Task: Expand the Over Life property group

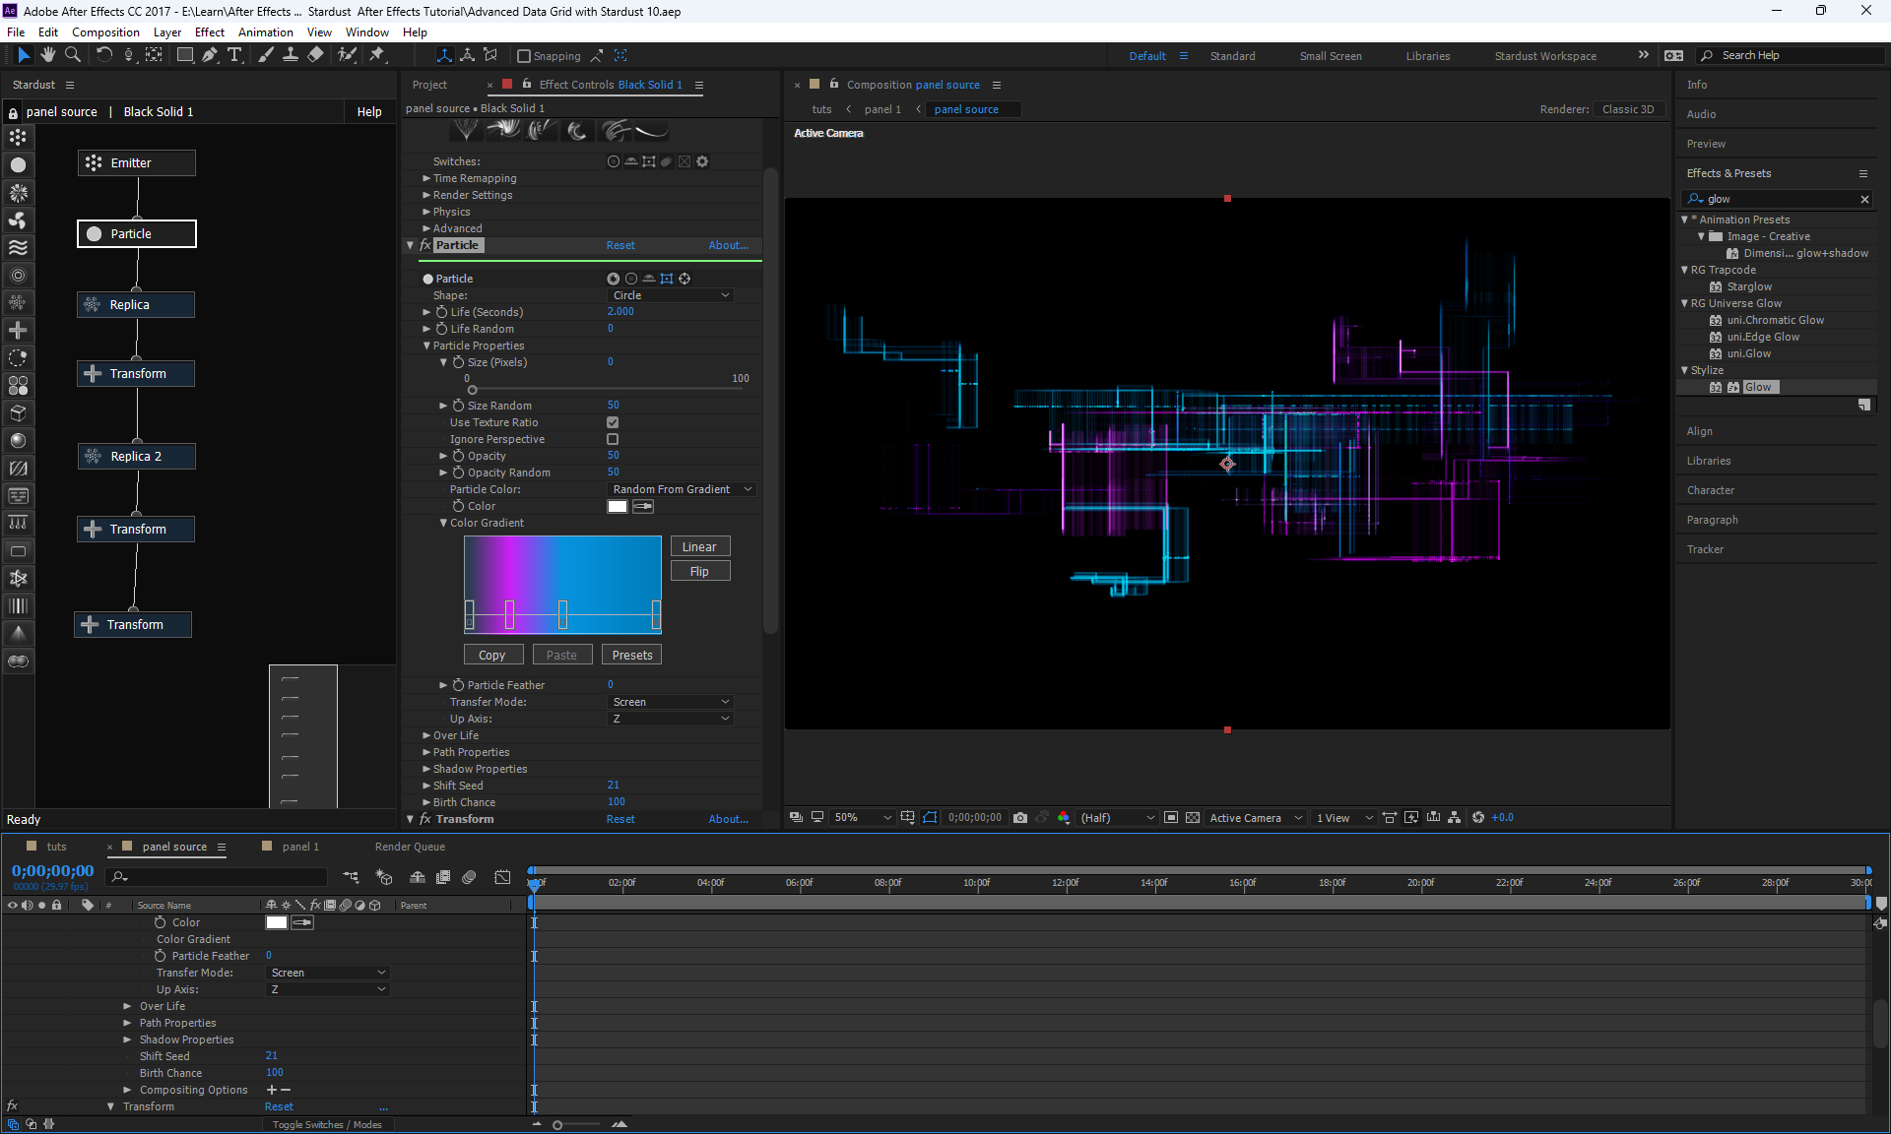Action: coord(426,735)
